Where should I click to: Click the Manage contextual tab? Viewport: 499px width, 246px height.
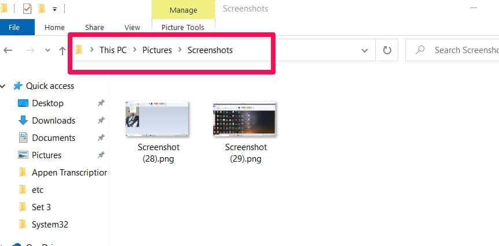184,10
